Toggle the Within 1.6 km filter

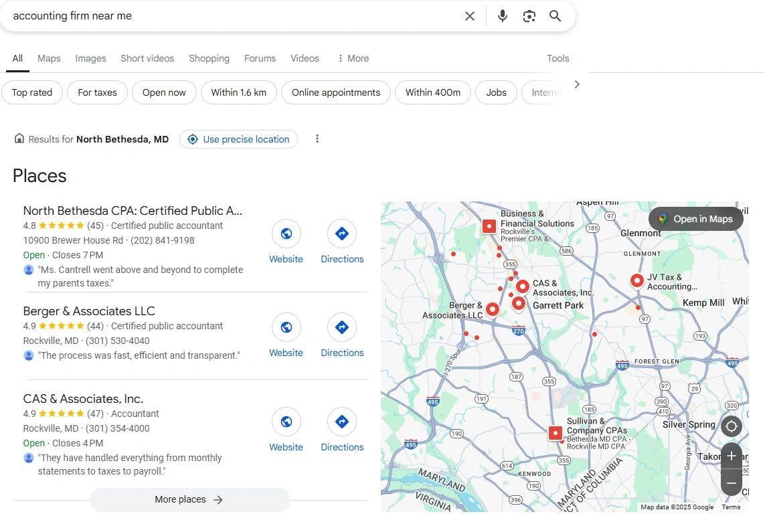tap(238, 92)
